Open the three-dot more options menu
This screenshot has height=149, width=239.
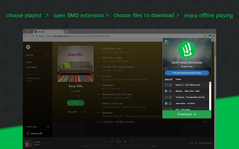coord(84,112)
